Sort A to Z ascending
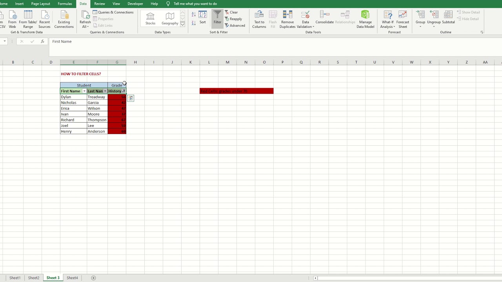The width and height of the screenshot is (502, 282). [x=193, y=14]
